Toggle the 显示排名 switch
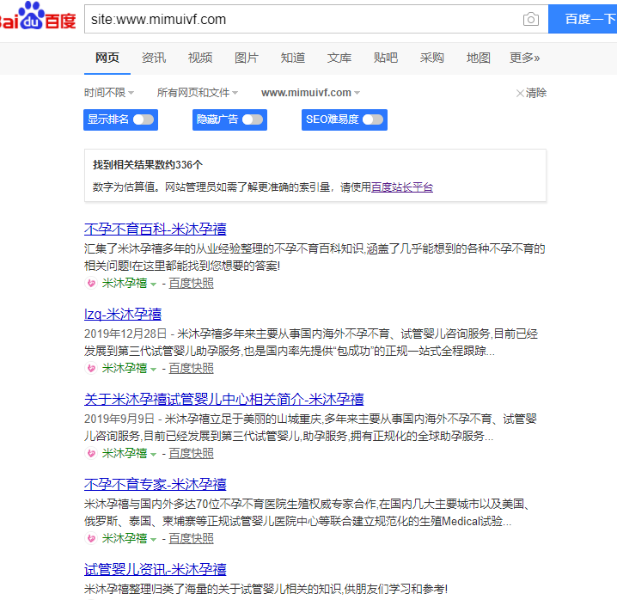The height and width of the screenshot is (600, 617). [144, 119]
